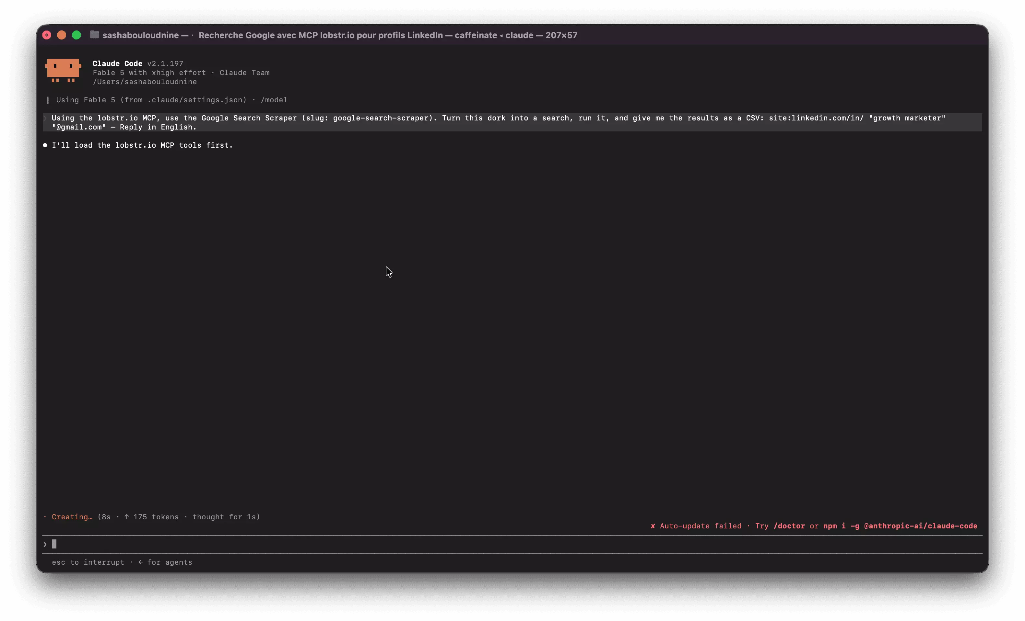Click the 'Claude Team' label
Viewport: 1025px width, 621px height.
245,72
